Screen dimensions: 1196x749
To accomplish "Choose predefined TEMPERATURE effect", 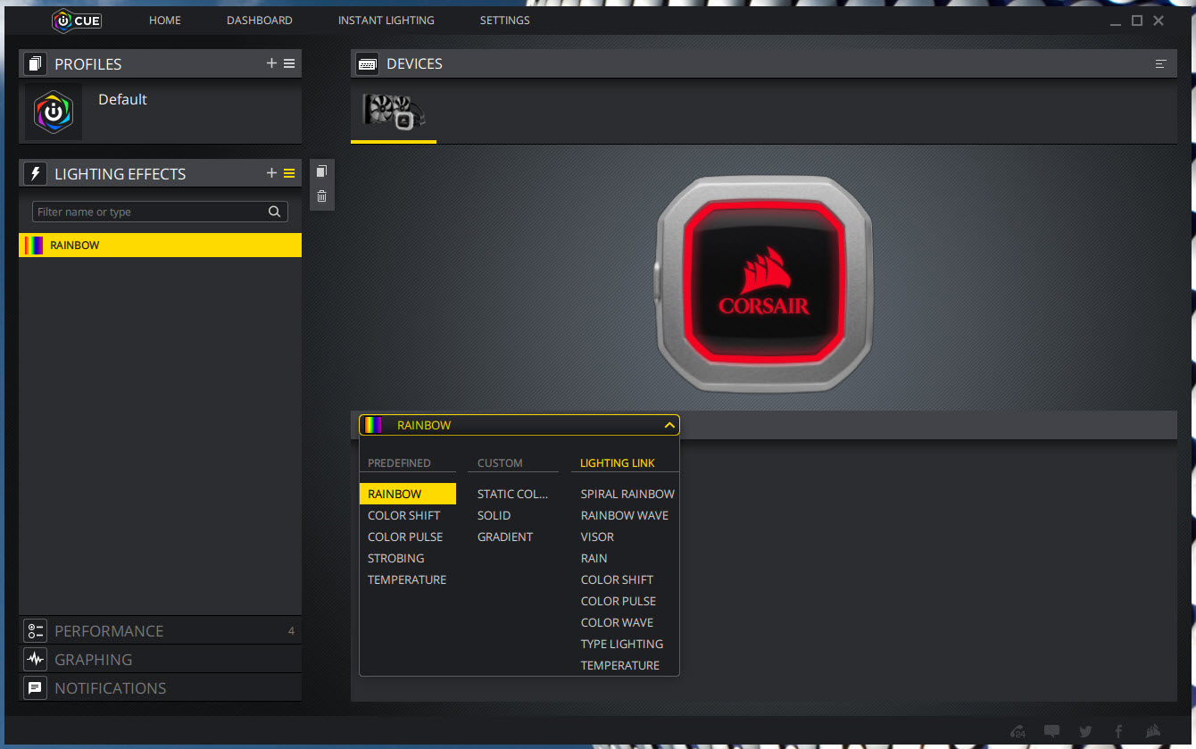I will pyautogui.click(x=407, y=579).
